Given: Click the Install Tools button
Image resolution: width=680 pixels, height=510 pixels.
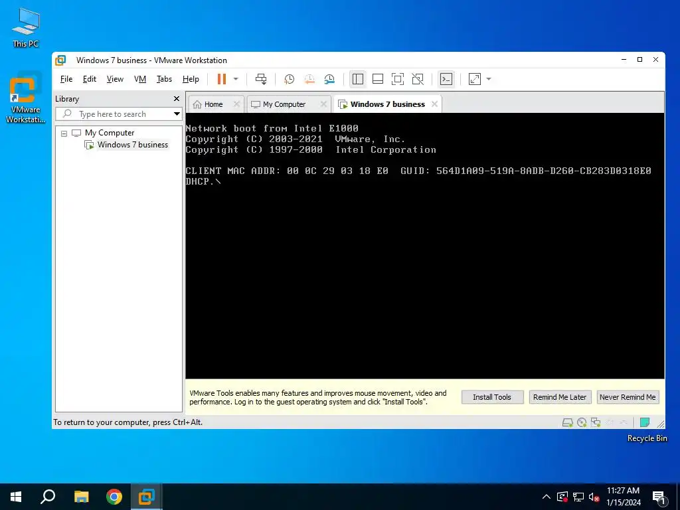Looking at the screenshot, I should point(492,397).
